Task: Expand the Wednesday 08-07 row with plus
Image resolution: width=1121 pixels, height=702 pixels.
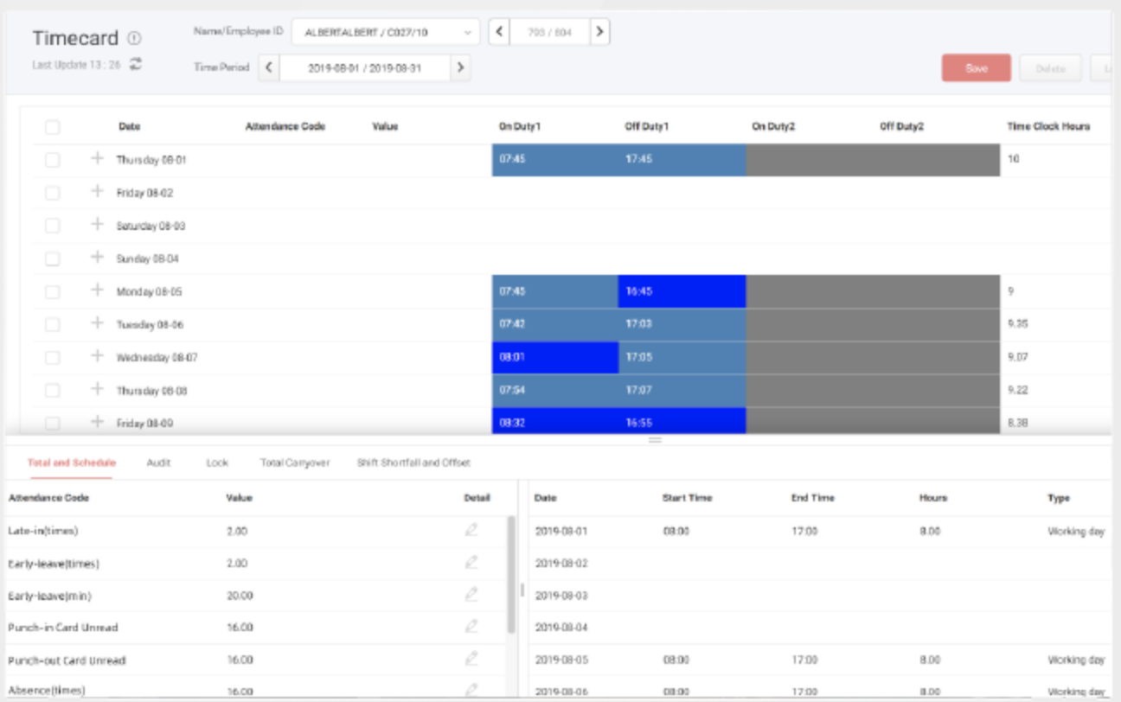Action: (x=97, y=356)
